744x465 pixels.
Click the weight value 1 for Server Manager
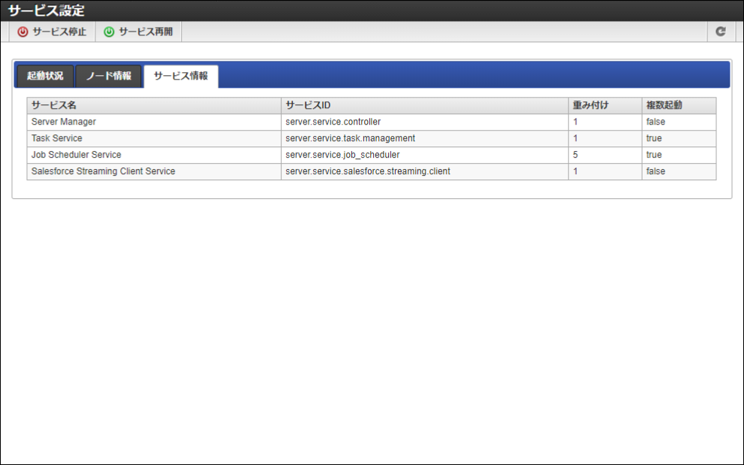tap(575, 122)
